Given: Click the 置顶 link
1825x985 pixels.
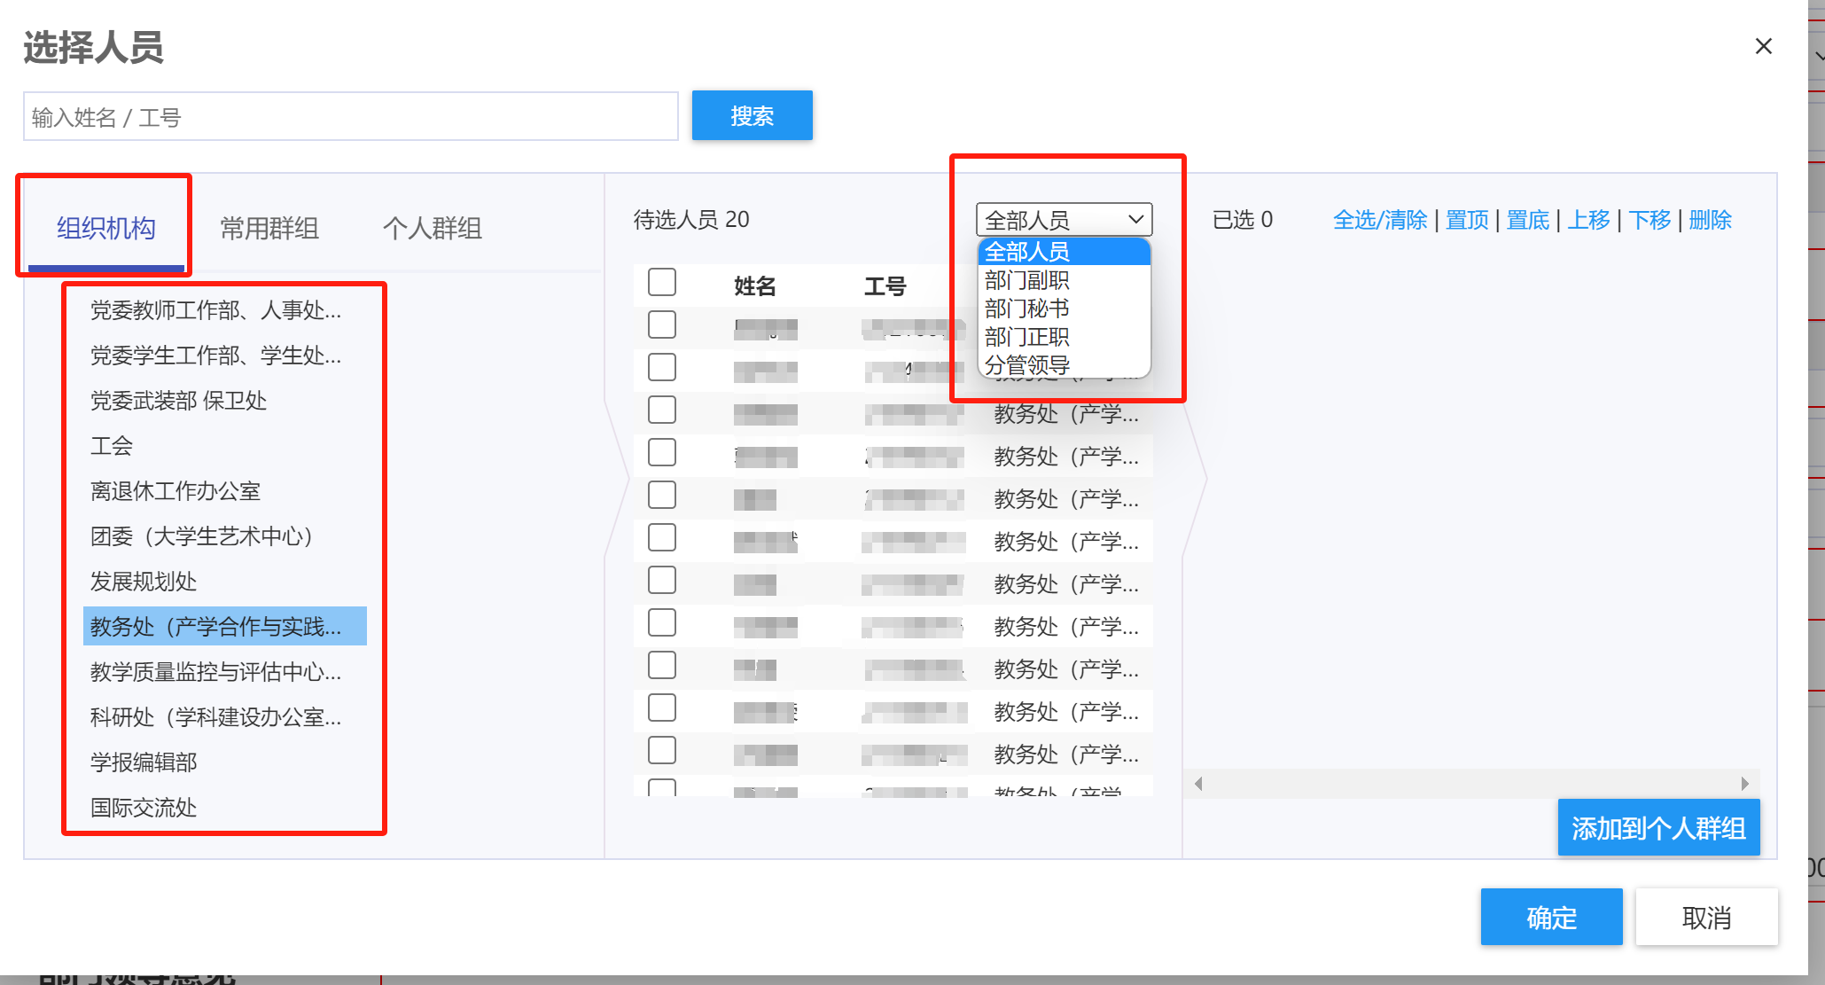Looking at the screenshot, I should coord(1467,220).
